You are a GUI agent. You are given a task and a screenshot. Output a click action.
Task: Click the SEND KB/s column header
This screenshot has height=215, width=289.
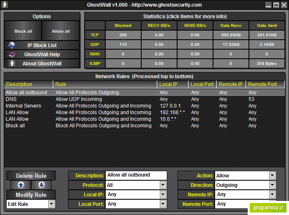coord(195,26)
